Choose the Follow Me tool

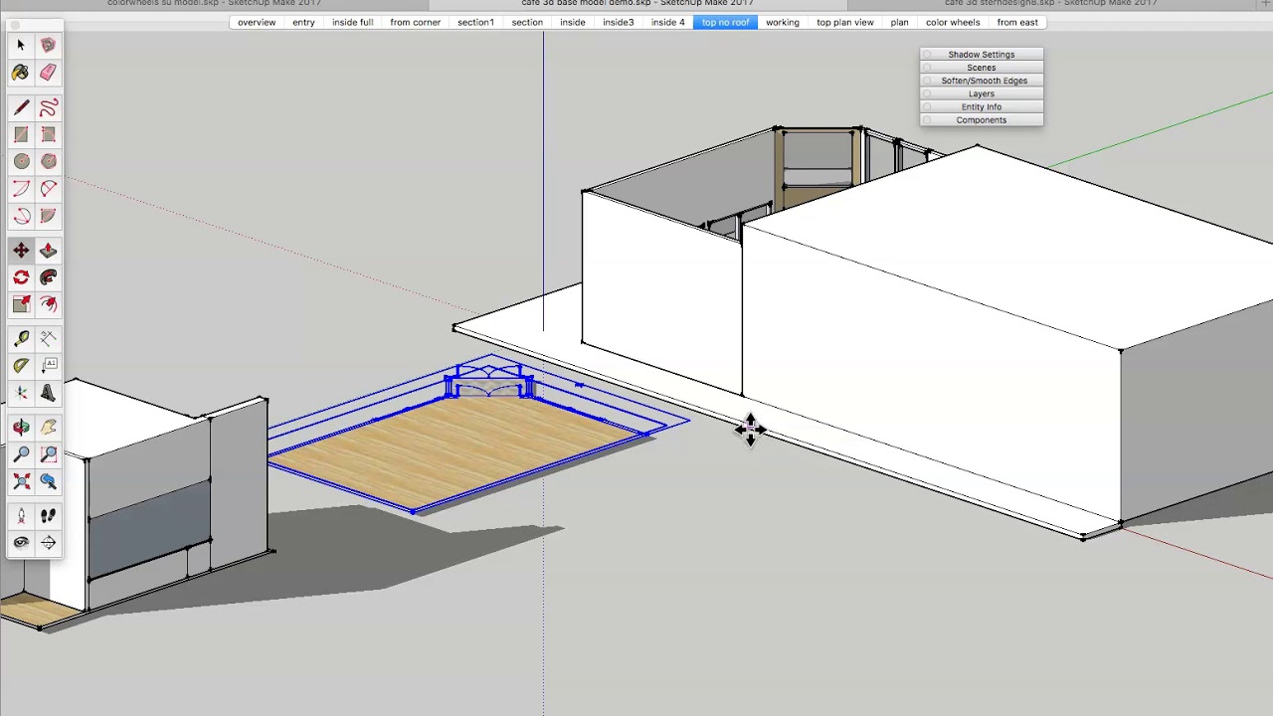(48, 277)
